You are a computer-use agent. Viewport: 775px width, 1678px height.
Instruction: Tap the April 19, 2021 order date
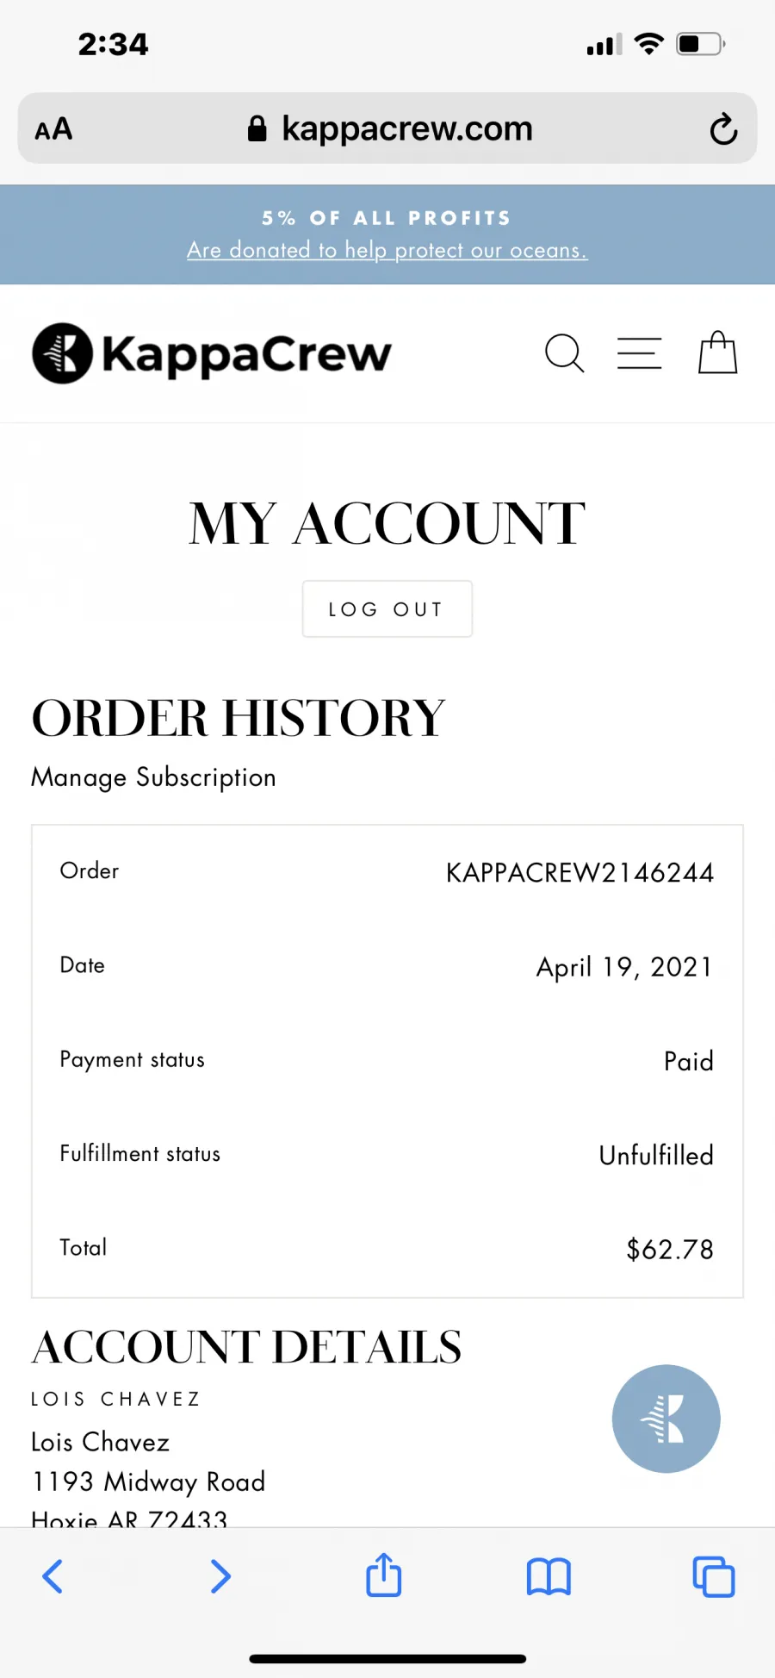pos(625,967)
